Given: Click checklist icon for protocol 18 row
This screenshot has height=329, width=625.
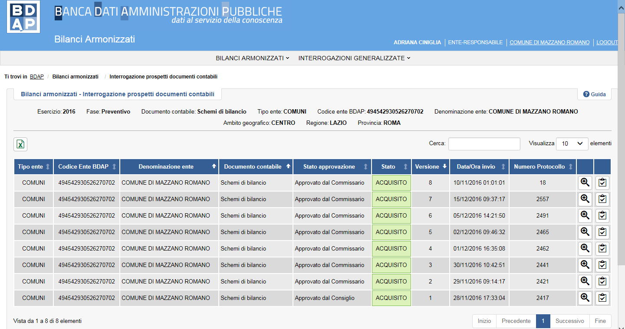Looking at the screenshot, I should point(602,183).
